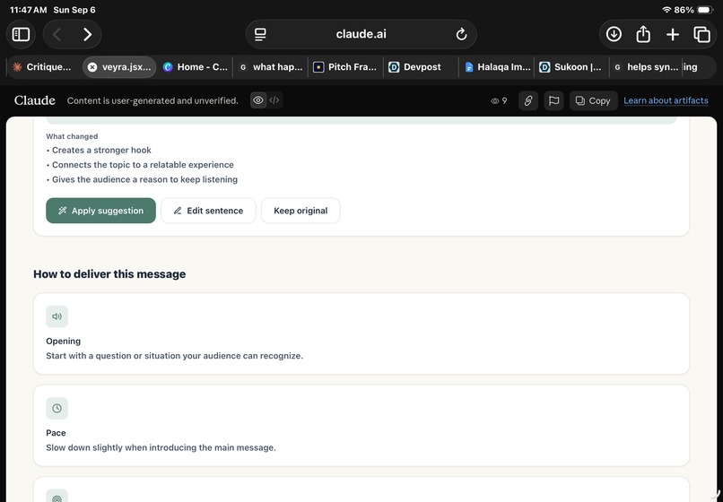Click the 'What changed' label
The image size is (723, 502).
click(72, 136)
